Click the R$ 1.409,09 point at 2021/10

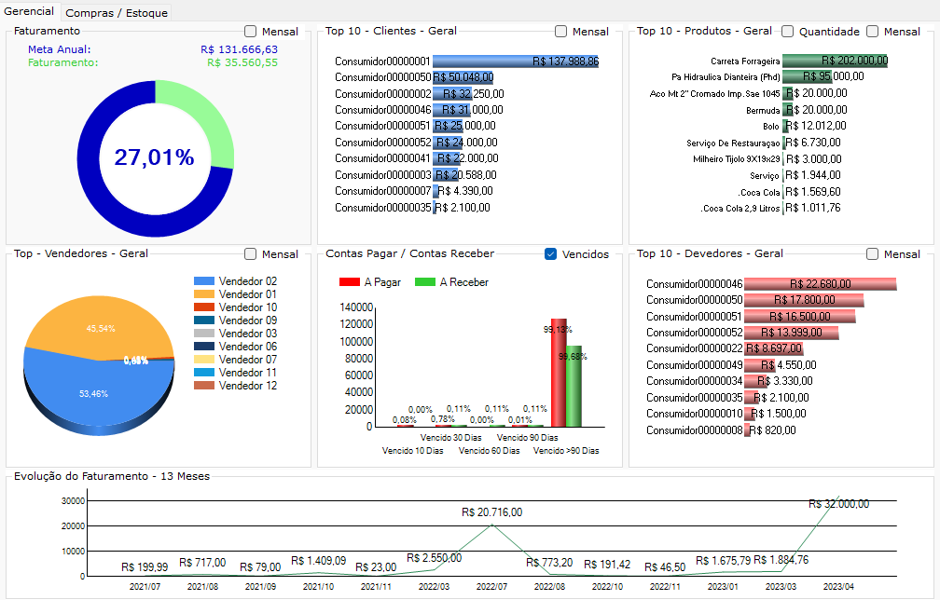(x=318, y=561)
